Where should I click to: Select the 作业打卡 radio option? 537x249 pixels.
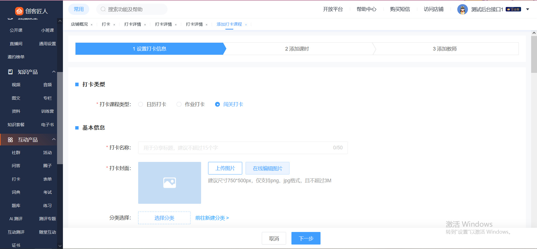tap(179, 104)
